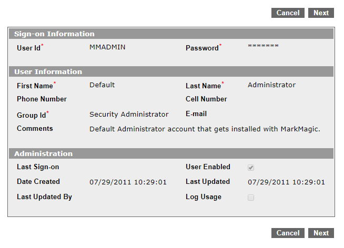This screenshot has height=248, width=344.
Task: Click the Last Updated timestamp value
Action: point(286,183)
